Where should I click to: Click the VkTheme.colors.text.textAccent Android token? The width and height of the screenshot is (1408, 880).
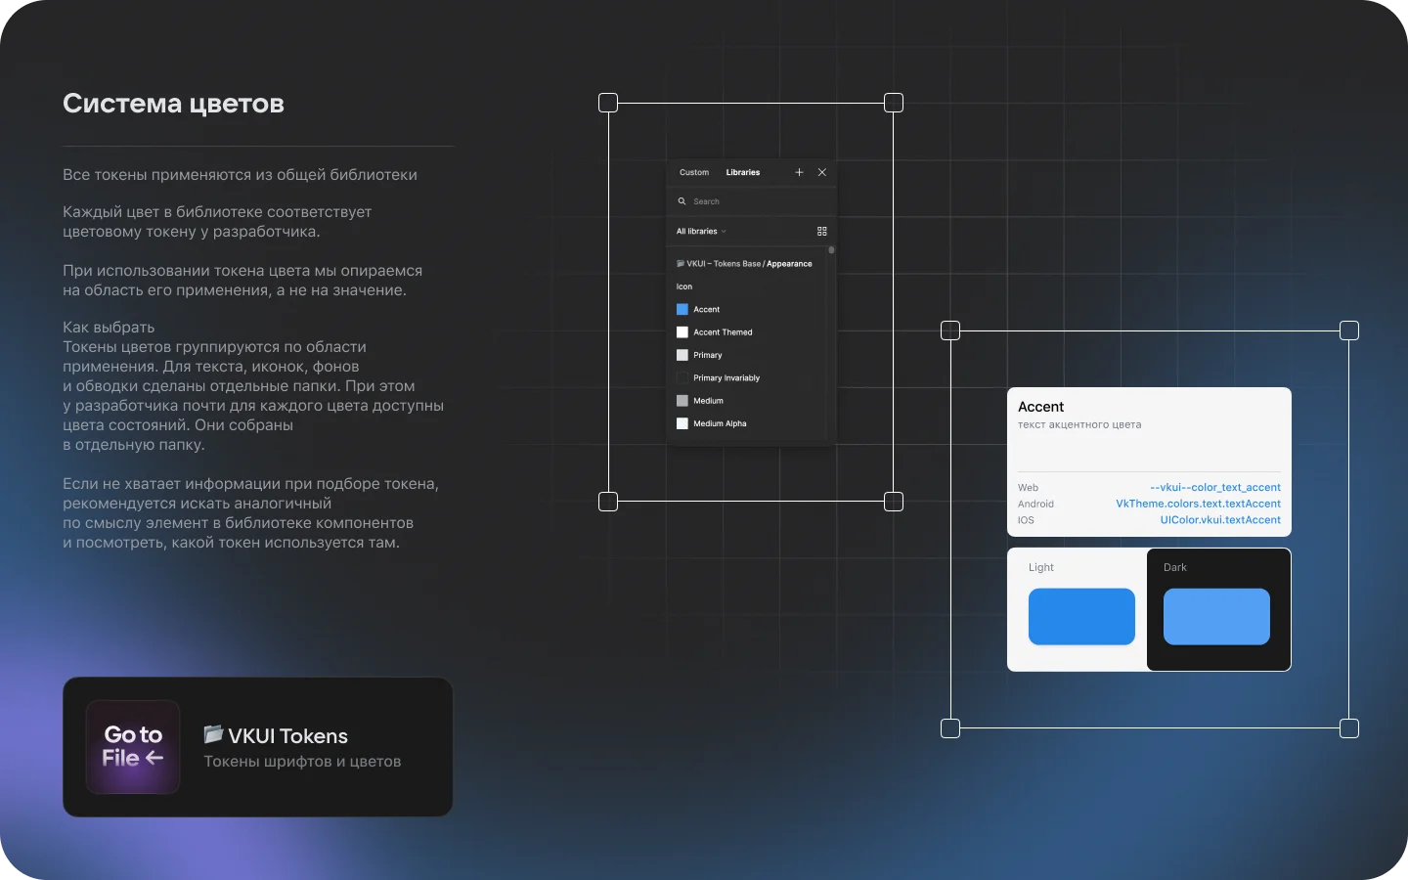pyautogui.click(x=1198, y=504)
